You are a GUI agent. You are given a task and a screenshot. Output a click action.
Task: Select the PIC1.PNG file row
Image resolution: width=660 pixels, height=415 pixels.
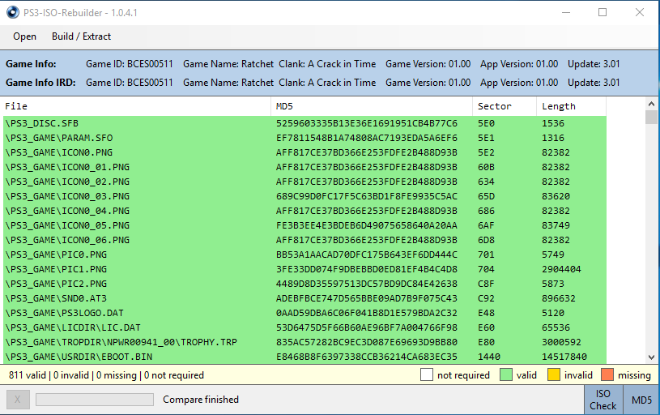pos(304,269)
